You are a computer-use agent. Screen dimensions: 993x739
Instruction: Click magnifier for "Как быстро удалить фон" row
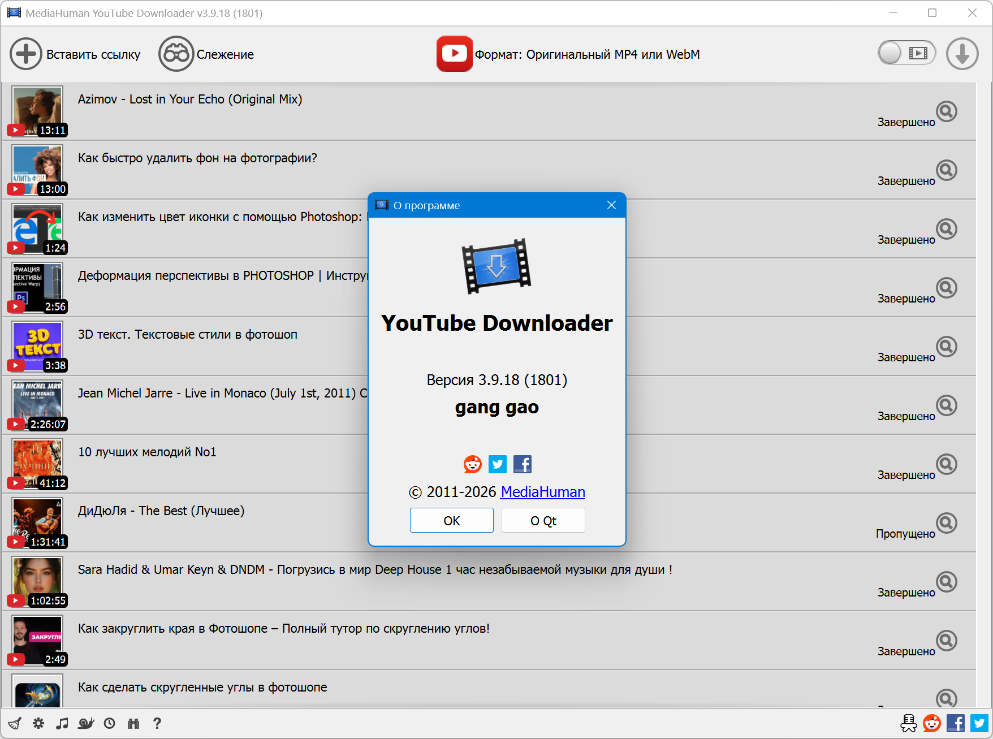(946, 170)
